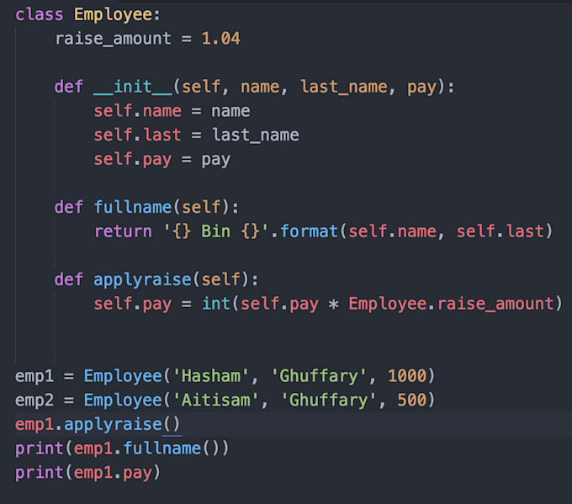Click 'Ghuffary' string on the emp2 line
Viewport: 572px width, 504px height.
click(328, 400)
